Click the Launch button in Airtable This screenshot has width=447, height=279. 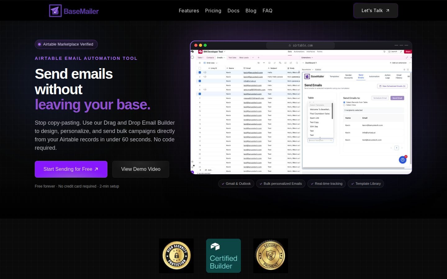click(x=393, y=51)
